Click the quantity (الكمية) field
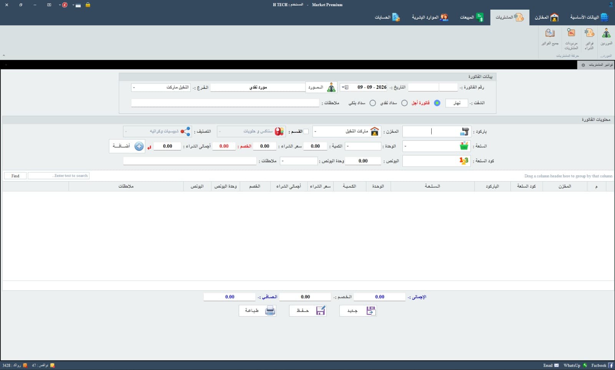Image resolution: width=615 pixels, height=370 pixels. pyautogui.click(x=315, y=146)
